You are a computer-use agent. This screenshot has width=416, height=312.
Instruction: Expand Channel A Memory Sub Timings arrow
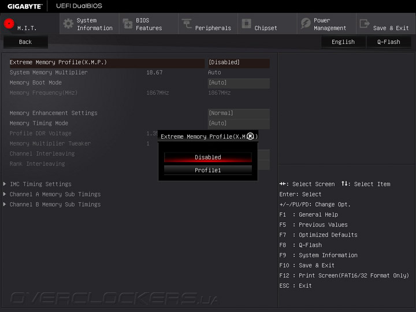5,194
